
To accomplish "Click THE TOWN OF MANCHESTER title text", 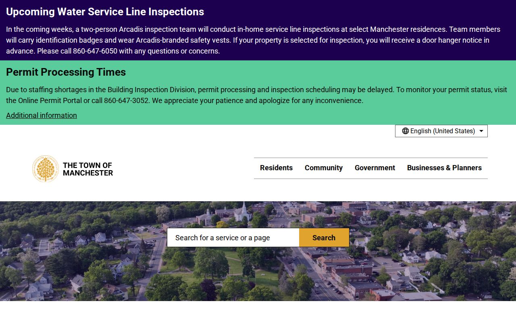I will point(88,169).
